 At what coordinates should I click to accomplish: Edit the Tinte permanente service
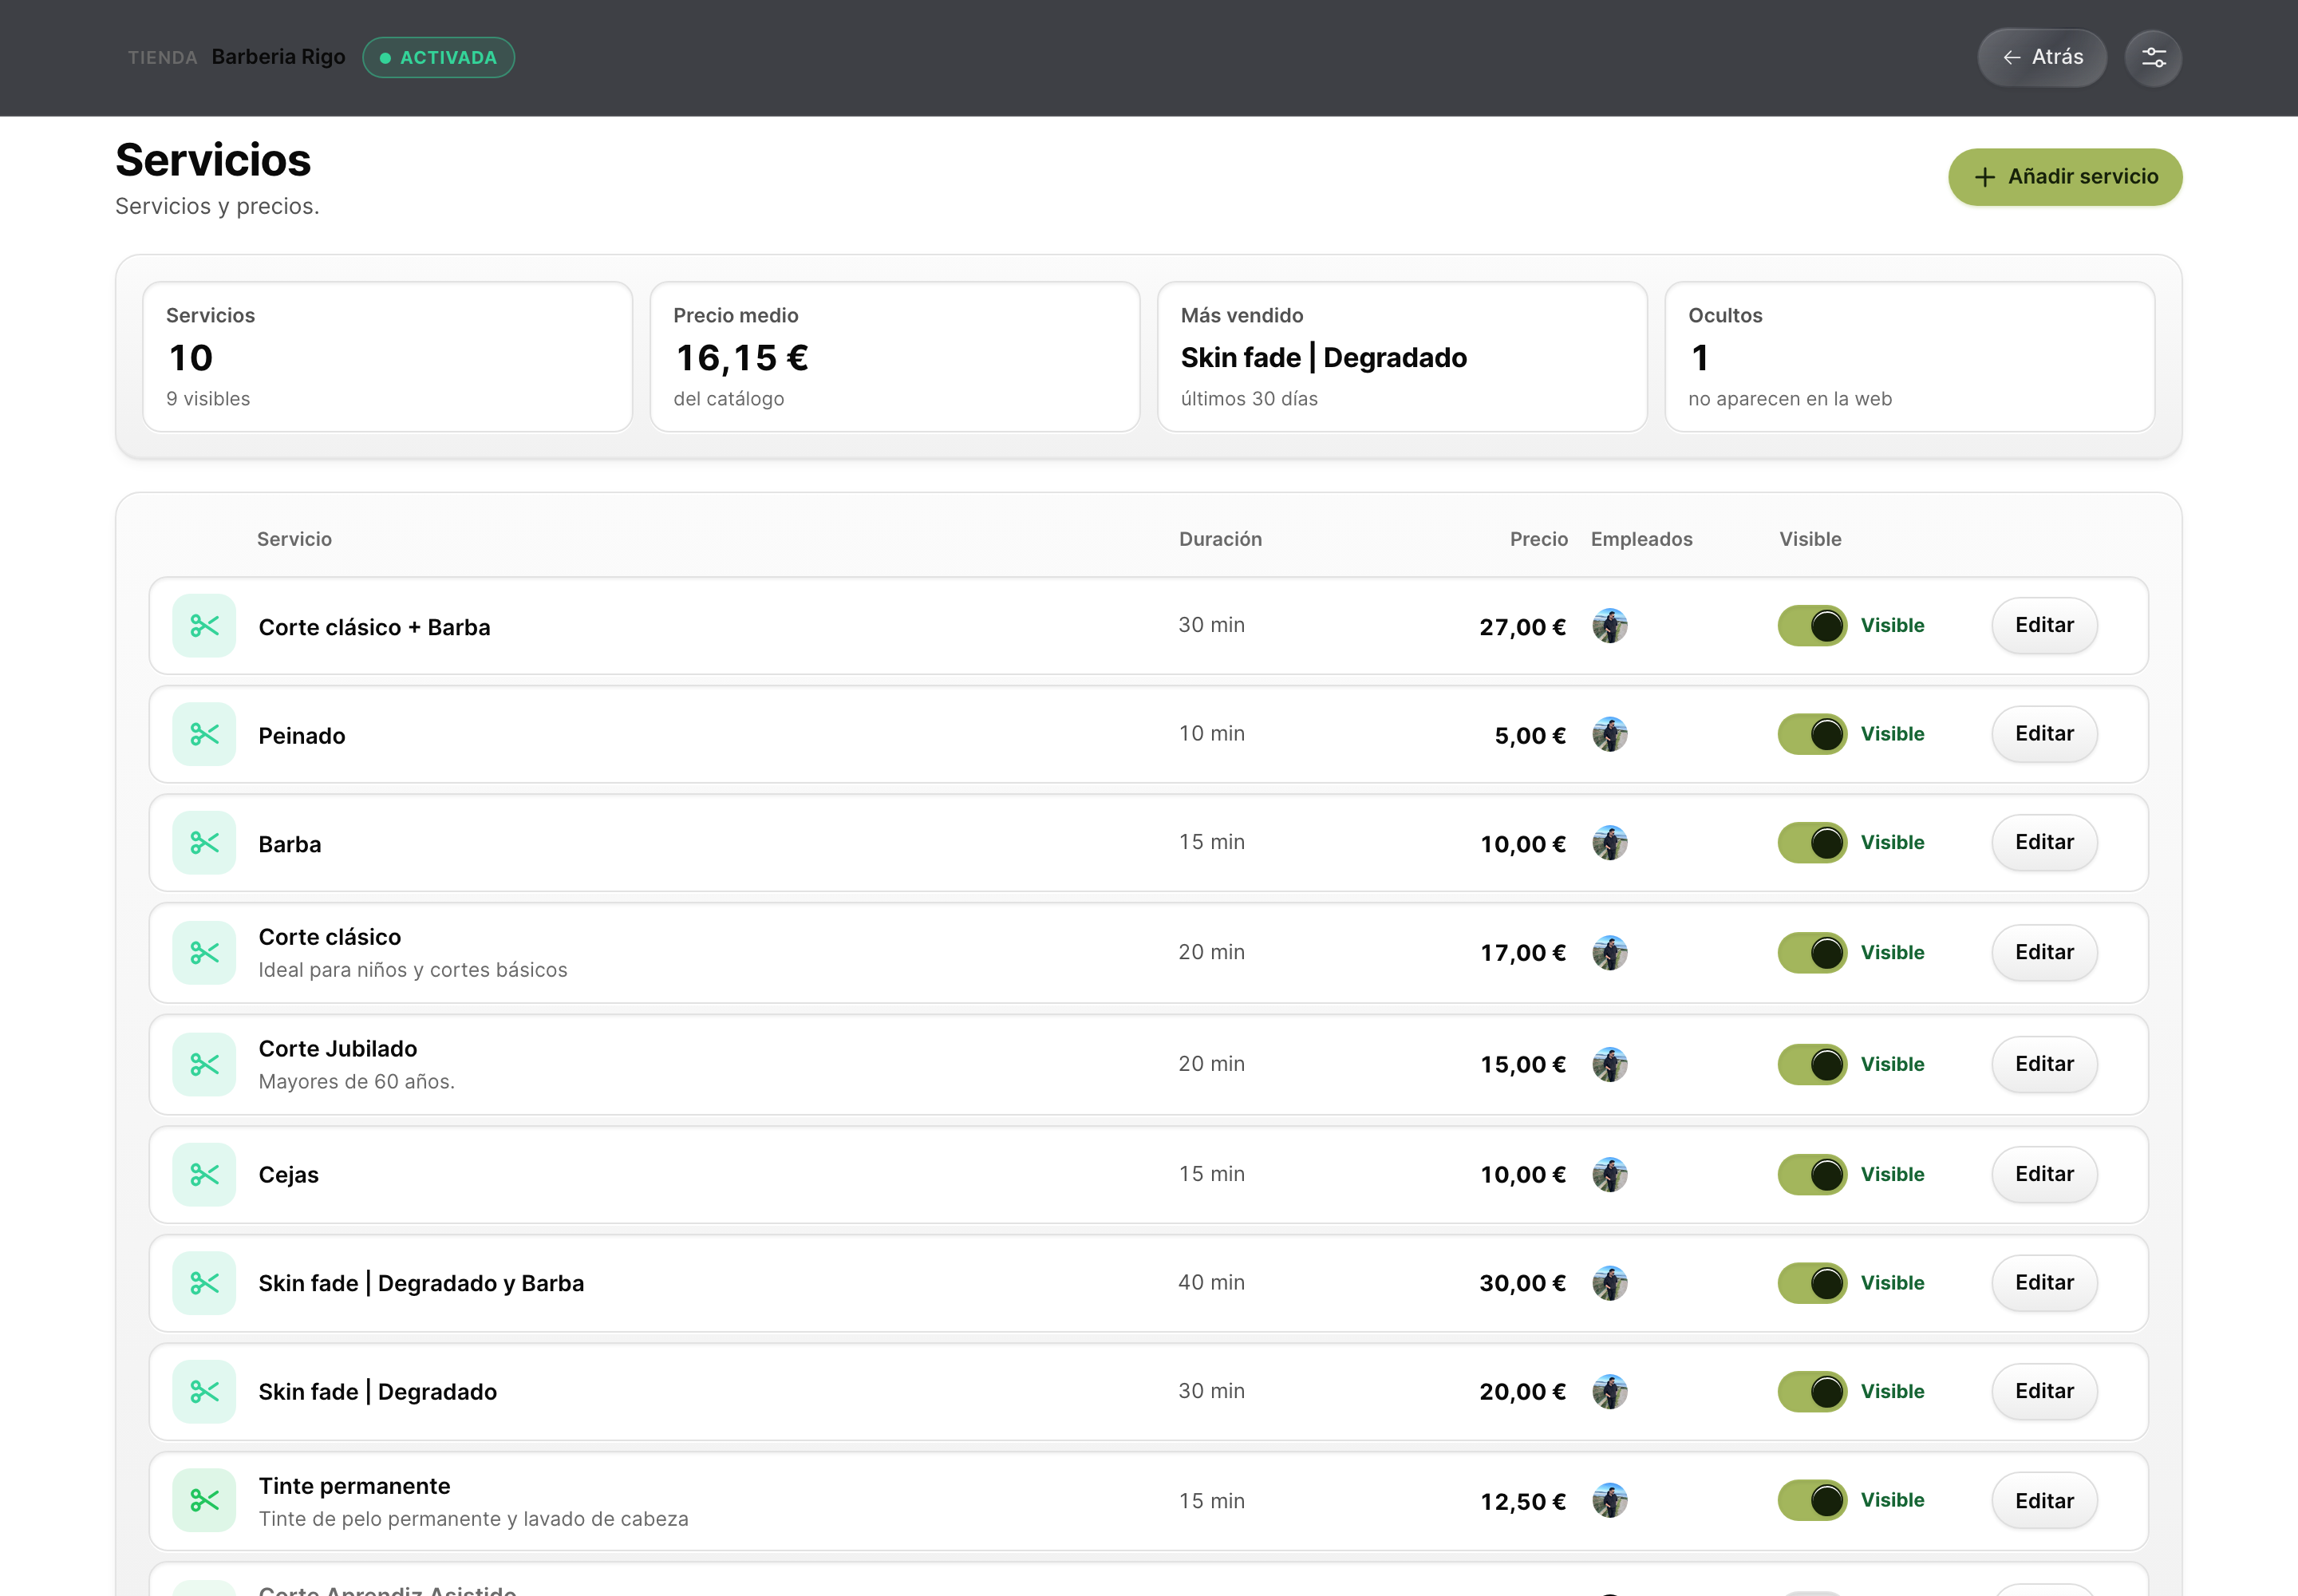coord(2044,1500)
